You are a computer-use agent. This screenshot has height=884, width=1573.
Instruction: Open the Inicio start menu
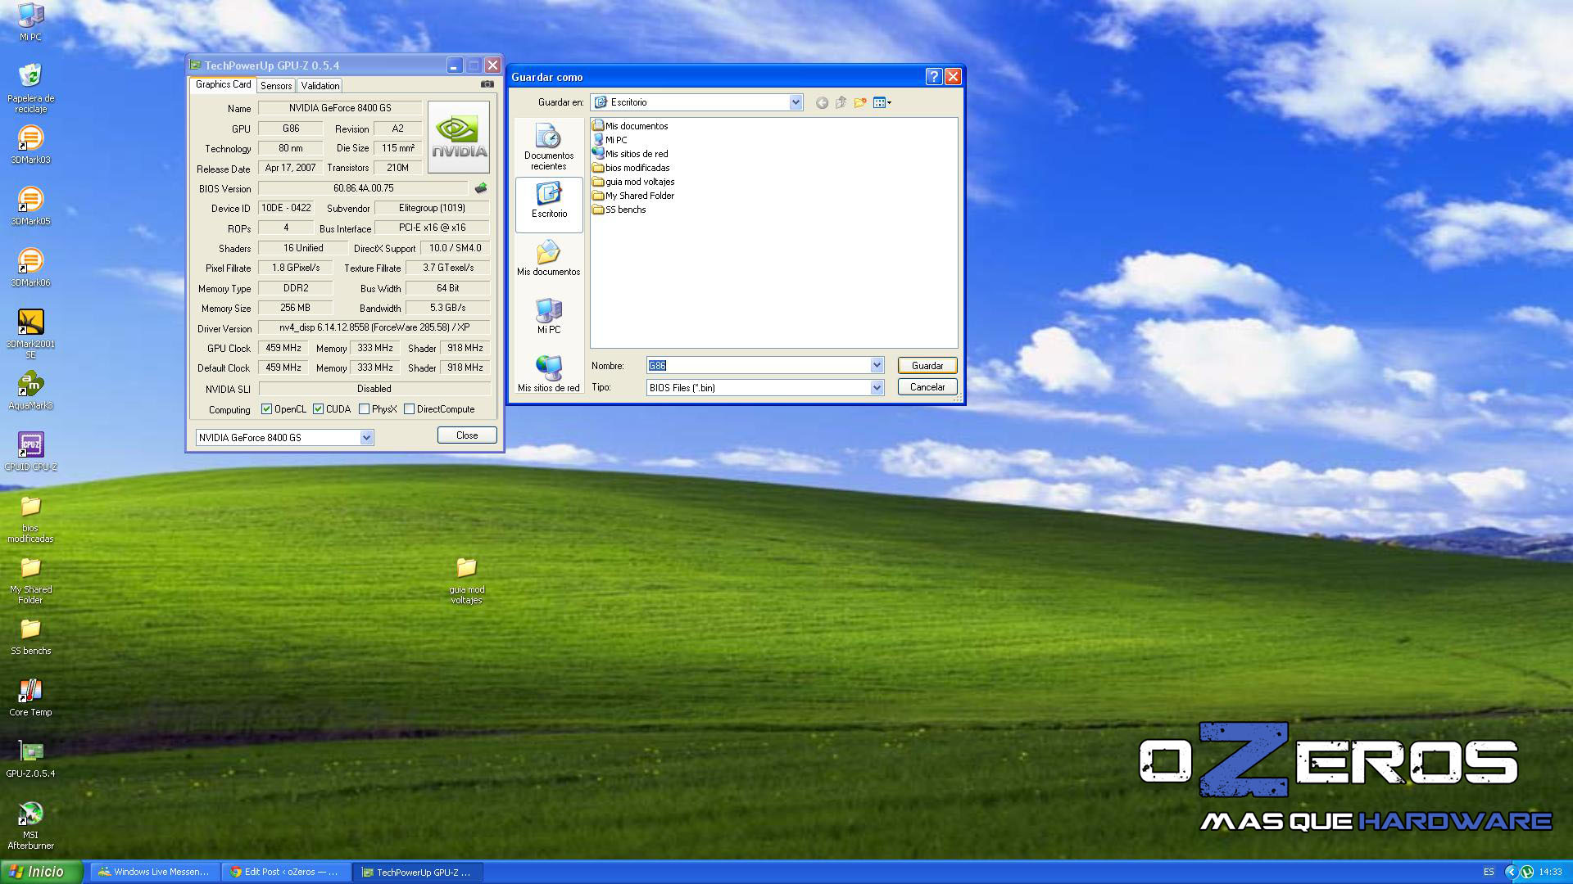click(x=41, y=872)
